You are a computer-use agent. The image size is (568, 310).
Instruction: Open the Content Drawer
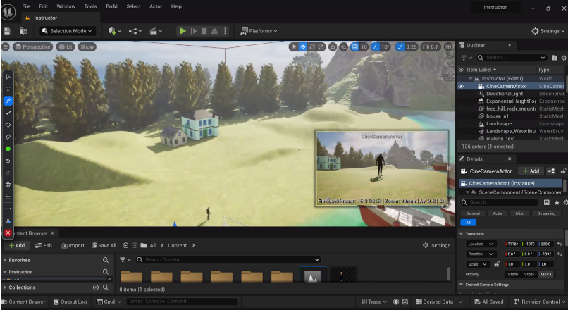(23, 302)
